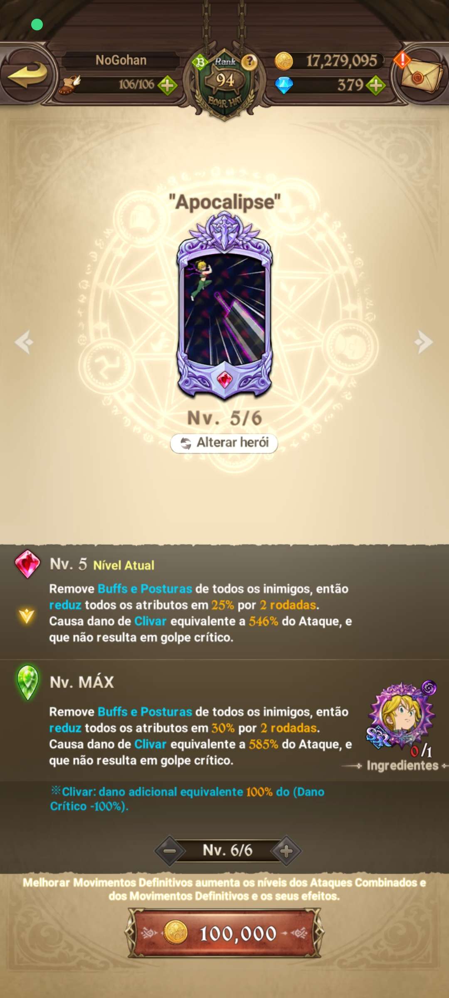
Task: Decrease target level with minus button
Action: point(170,851)
